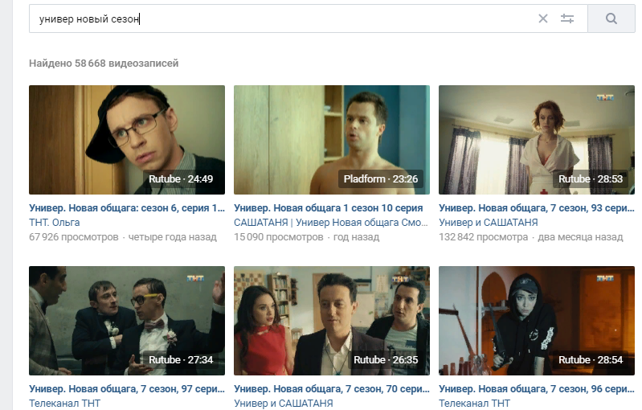The image size is (642, 410).
Task: Click the 'Rutube · 24:49' duration badge
Action: pos(181,179)
